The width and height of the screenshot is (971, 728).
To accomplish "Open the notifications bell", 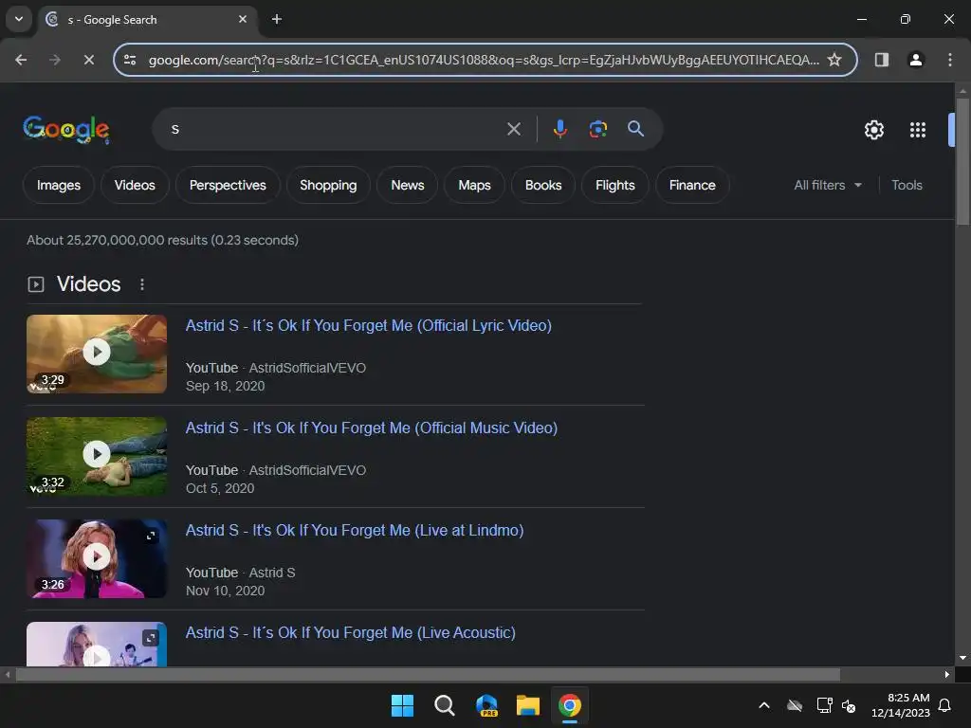I will click(944, 705).
